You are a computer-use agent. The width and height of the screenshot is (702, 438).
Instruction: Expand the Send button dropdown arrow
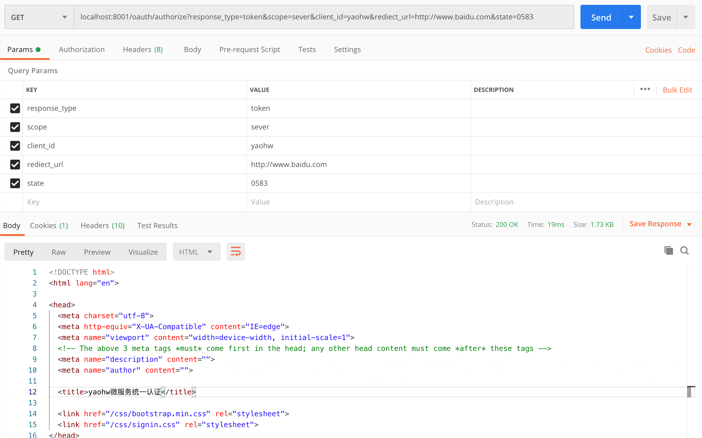point(631,17)
